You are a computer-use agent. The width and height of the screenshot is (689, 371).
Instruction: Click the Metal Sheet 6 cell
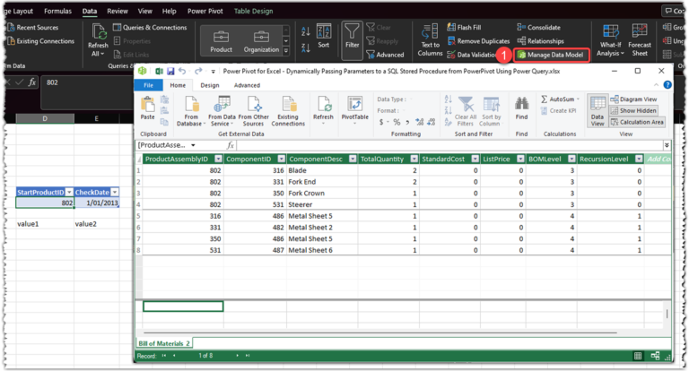coord(322,250)
